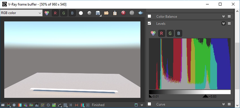Toggle the diagonal color lines icon

[43, 105]
